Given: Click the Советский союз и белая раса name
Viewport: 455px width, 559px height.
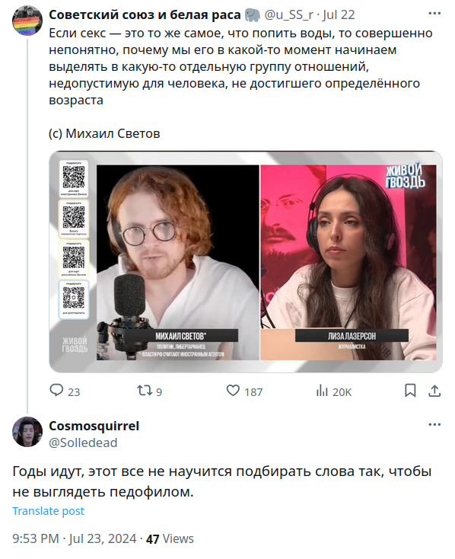Looking at the screenshot, I should (x=145, y=14).
